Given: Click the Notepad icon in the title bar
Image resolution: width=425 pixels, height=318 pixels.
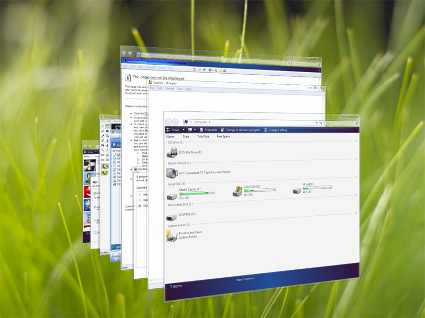Looking at the screenshot, I should point(150,82).
